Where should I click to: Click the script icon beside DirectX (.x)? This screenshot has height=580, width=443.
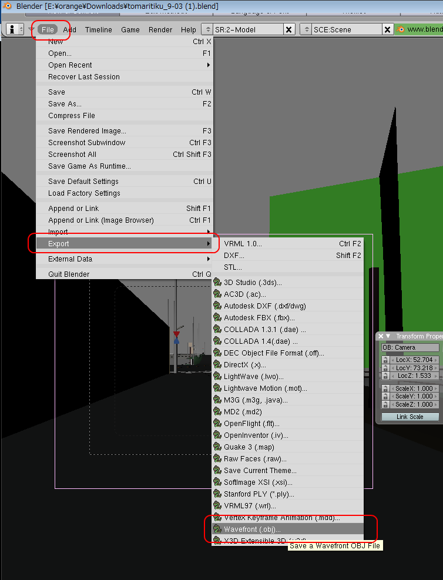(x=217, y=365)
